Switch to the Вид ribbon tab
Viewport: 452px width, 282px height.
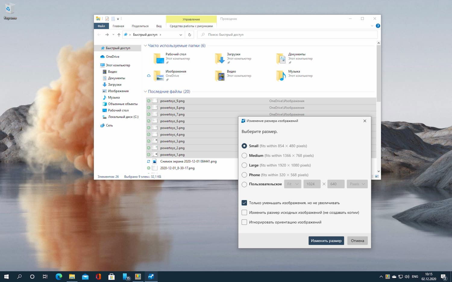[x=159, y=26]
